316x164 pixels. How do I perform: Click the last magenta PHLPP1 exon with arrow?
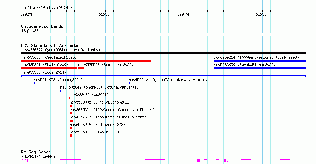tap(225, 160)
